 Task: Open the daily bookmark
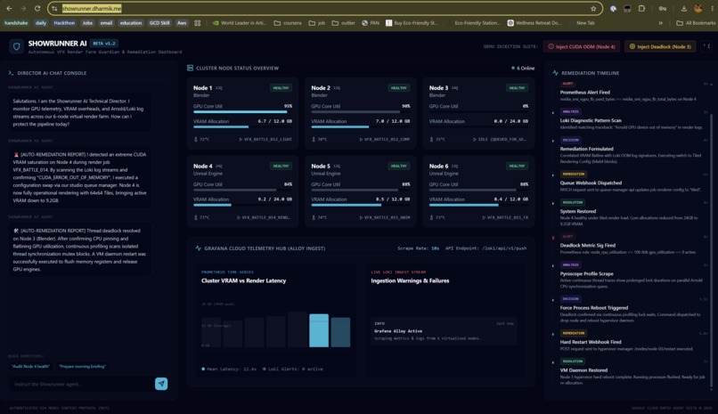(x=41, y=23)
